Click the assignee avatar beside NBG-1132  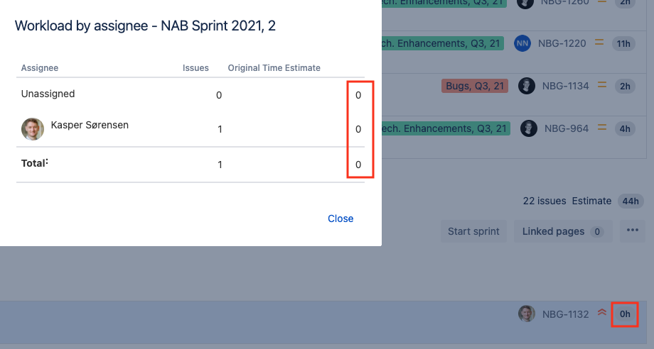[x=526, y=314]
